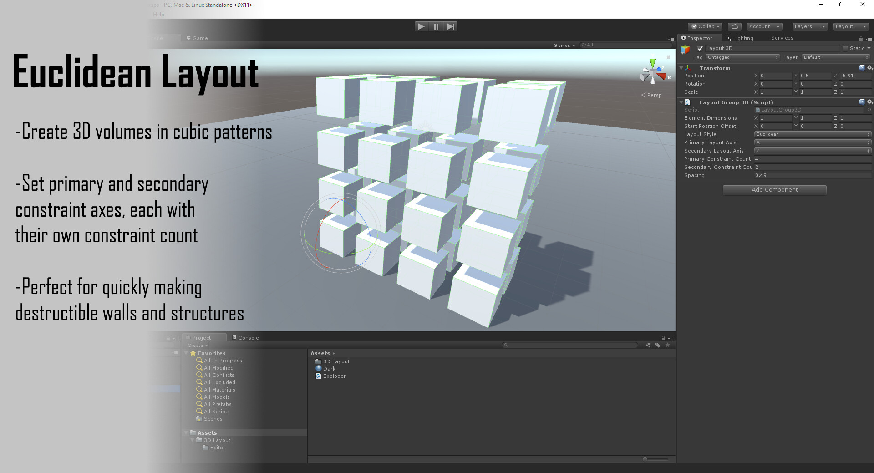The image size is (874, 473).
Task: Click the Add Component button
Action: [775, 190]
